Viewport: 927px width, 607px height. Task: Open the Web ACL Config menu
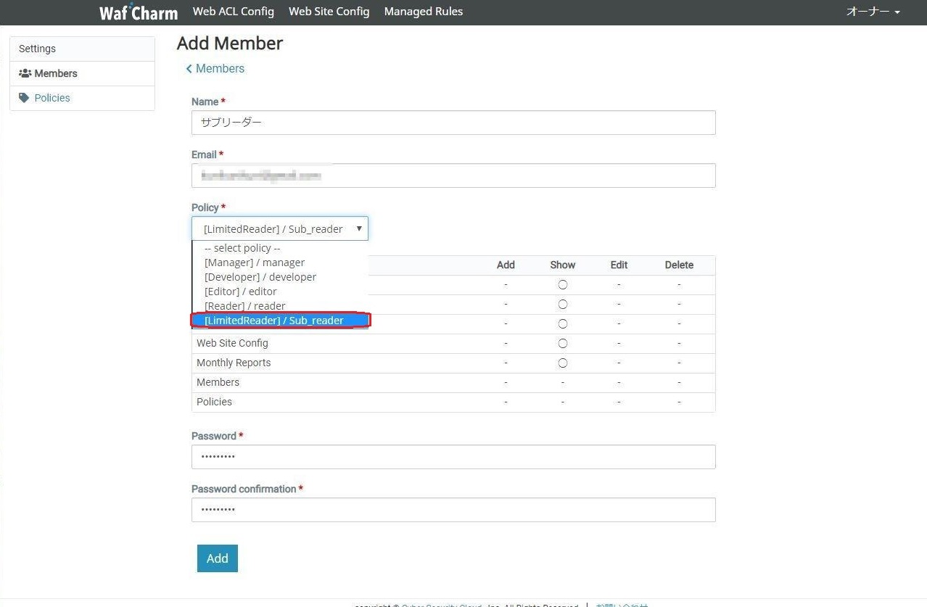pyautogui.click(x=233, y=12)
